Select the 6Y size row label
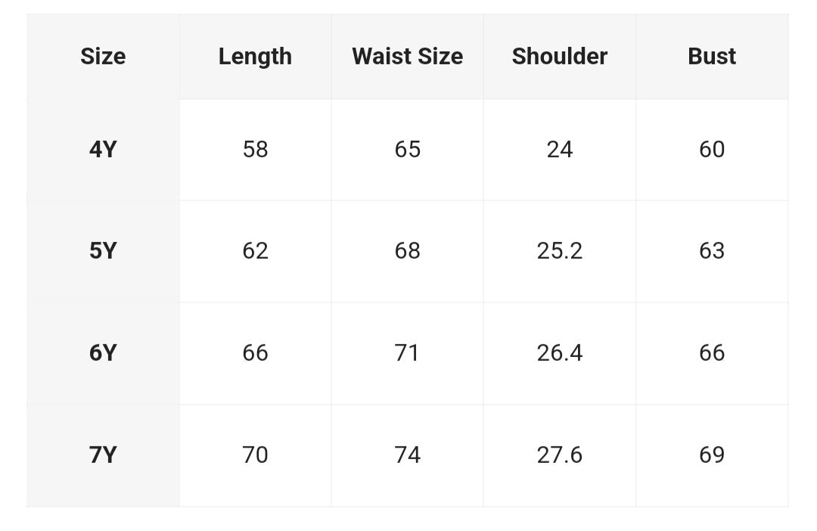Screen dimensions: 817x531 [103, 353]
